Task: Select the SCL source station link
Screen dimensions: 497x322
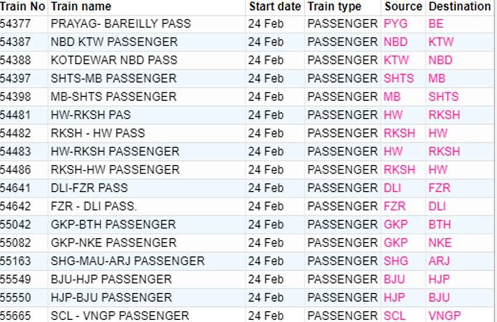Action: [395, 316]
